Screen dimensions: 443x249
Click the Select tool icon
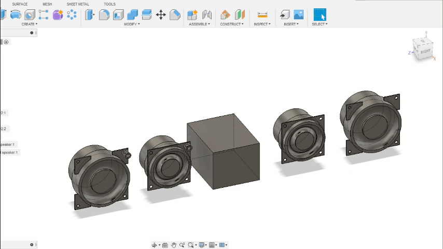[x=320, y=15]
